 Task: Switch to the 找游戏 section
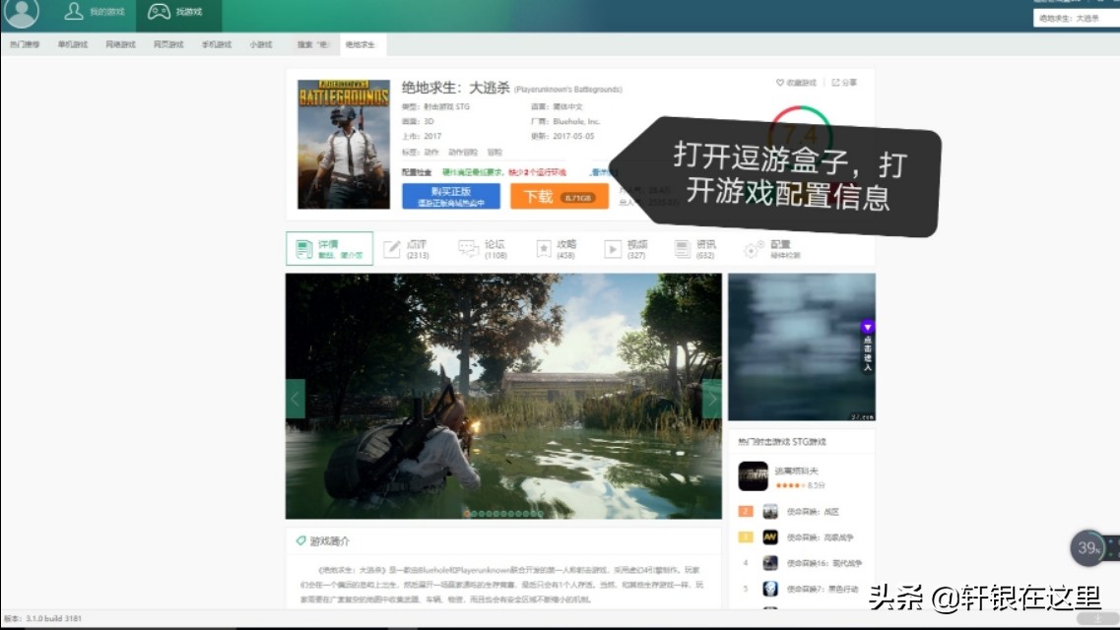(175, 12)
